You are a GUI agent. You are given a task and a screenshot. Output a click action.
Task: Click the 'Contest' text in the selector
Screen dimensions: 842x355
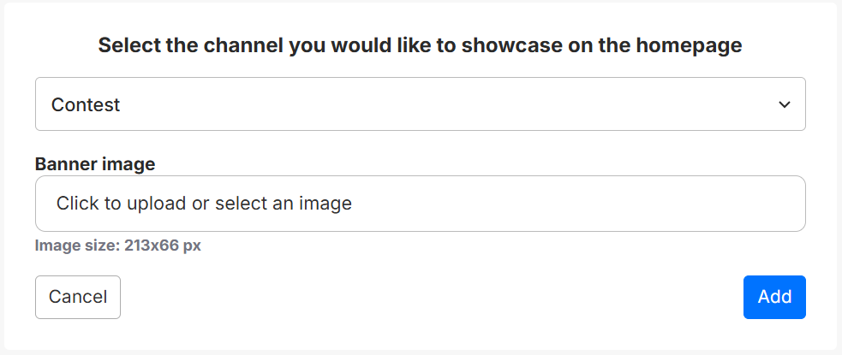tap(86, 104)
